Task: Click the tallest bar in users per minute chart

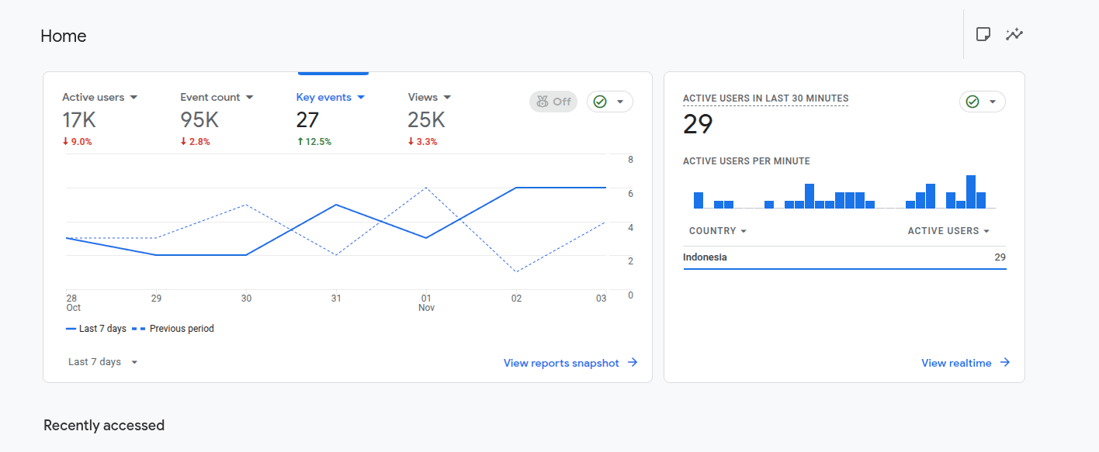Action: [970, 191]
